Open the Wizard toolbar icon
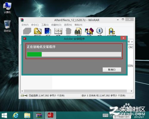The image size is (149, 119). 89,31
